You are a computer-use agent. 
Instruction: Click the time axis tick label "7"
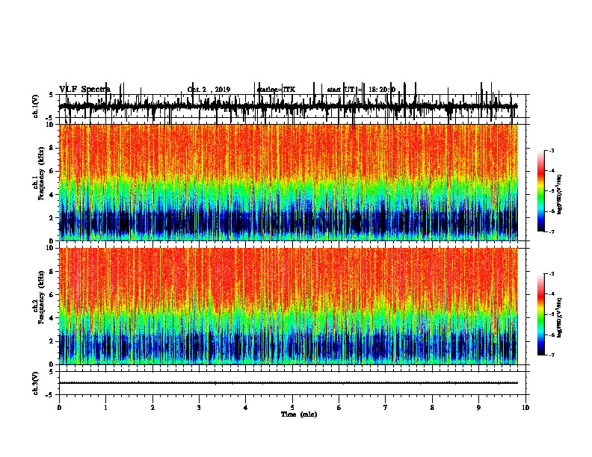click(386, 408)
